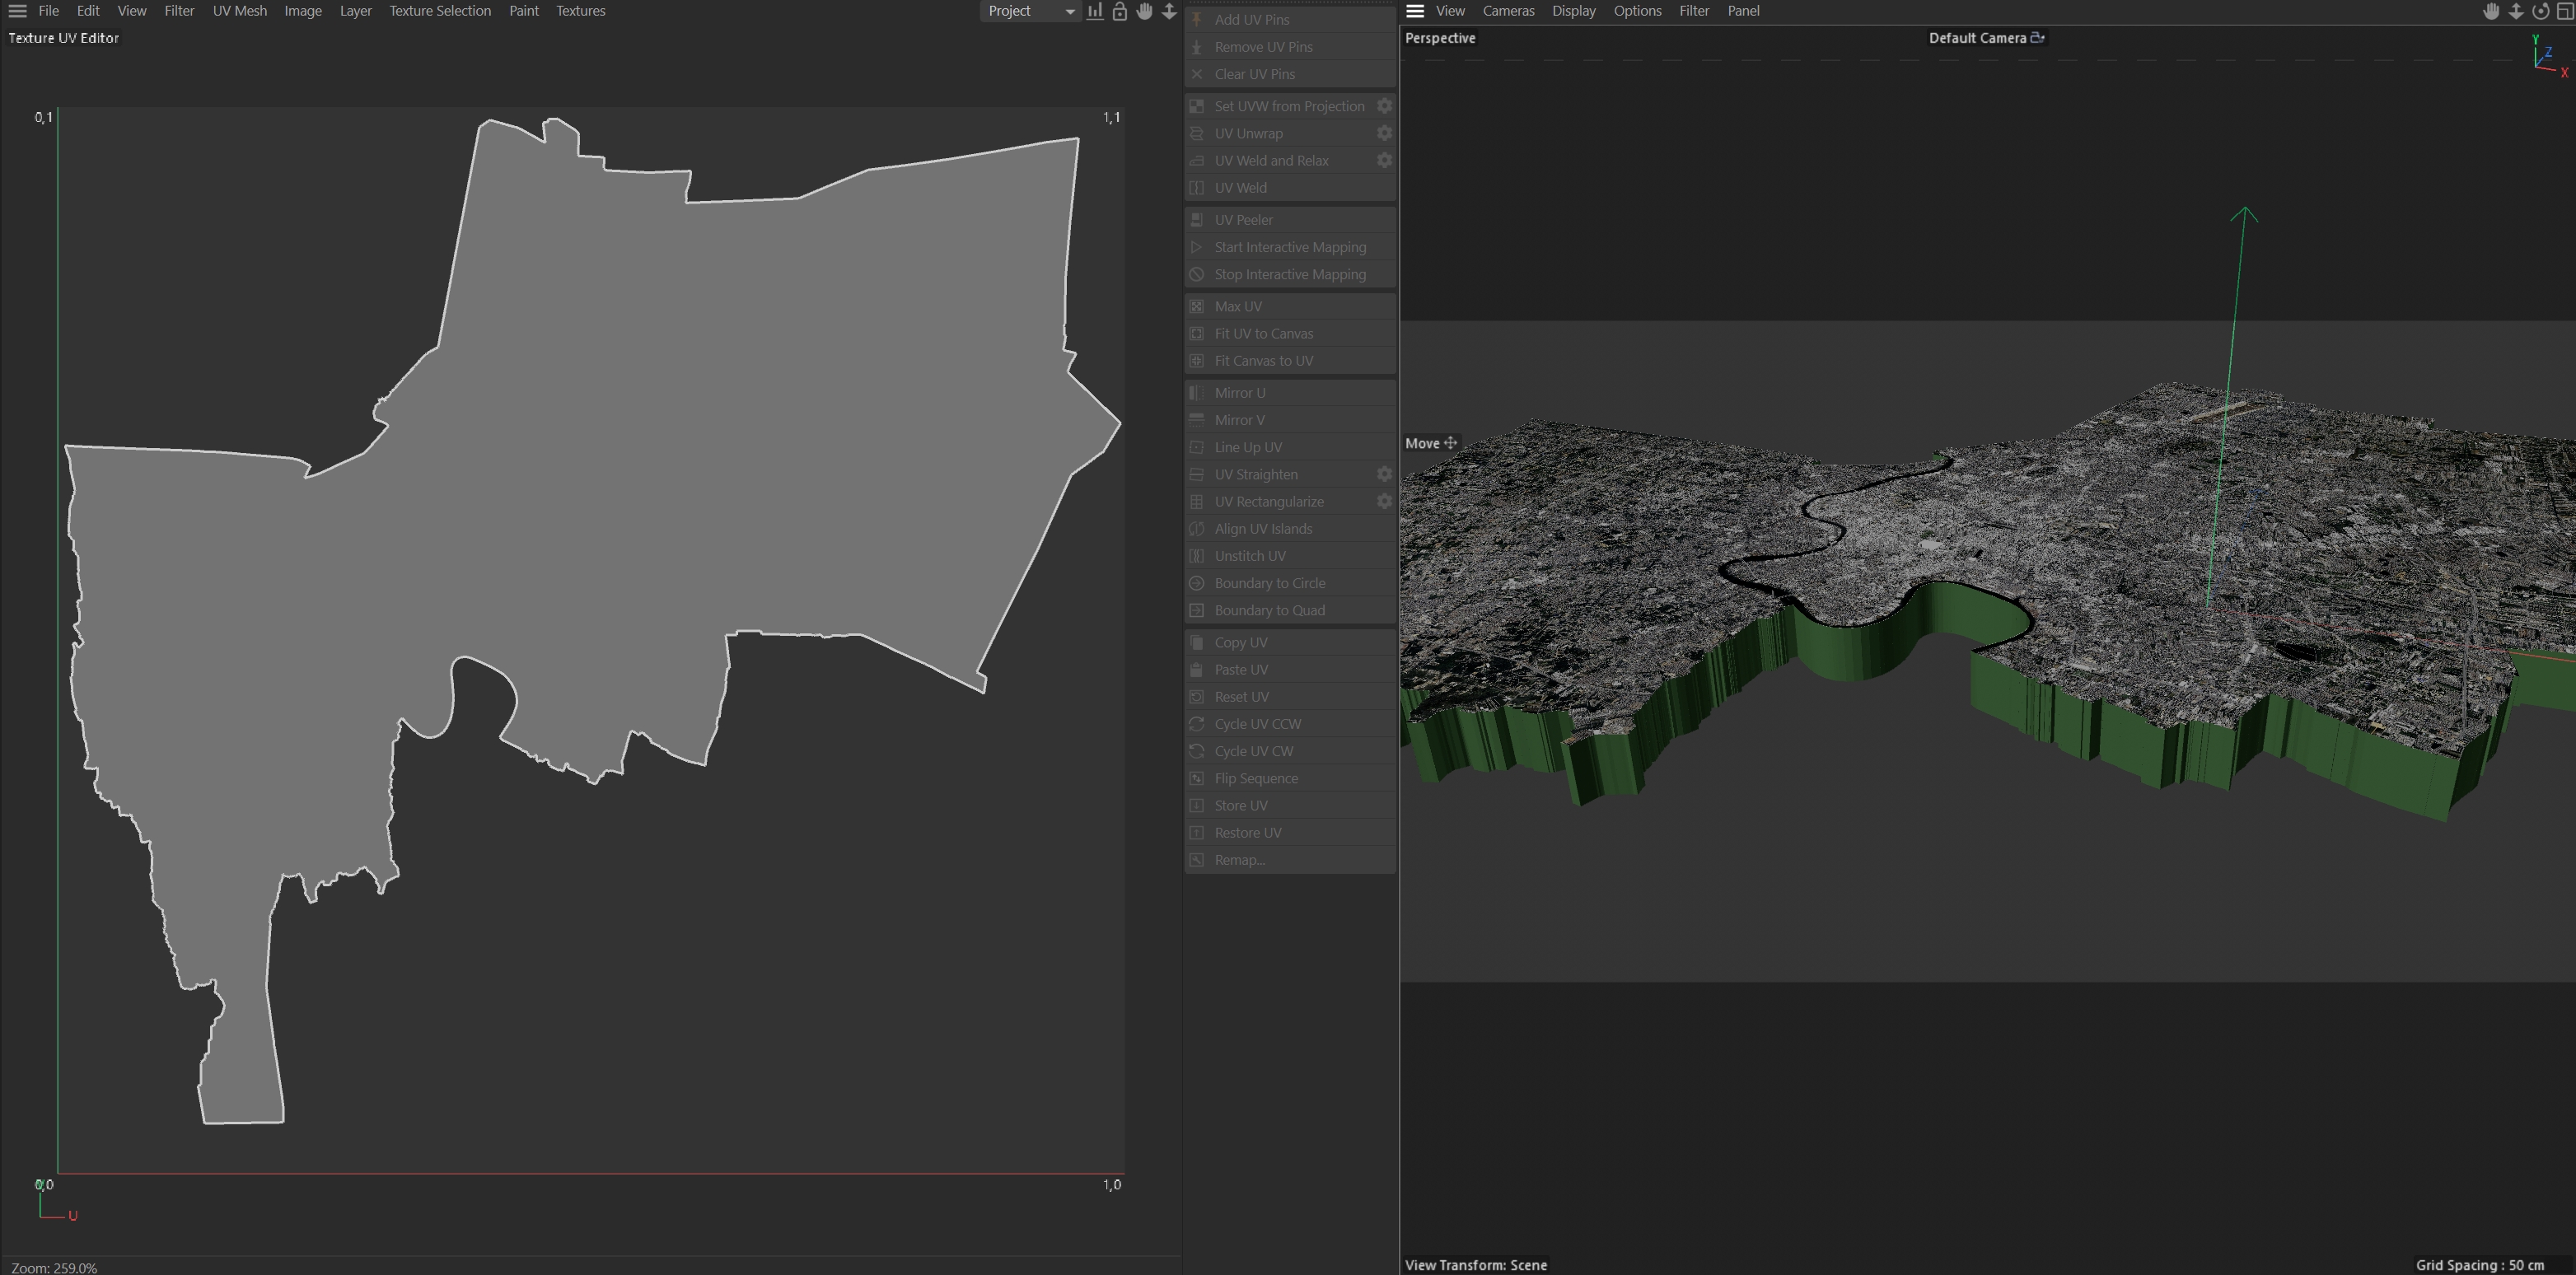Click the Default Camera link icon
This screenshot has height=1275, width=2576.
2037,38
